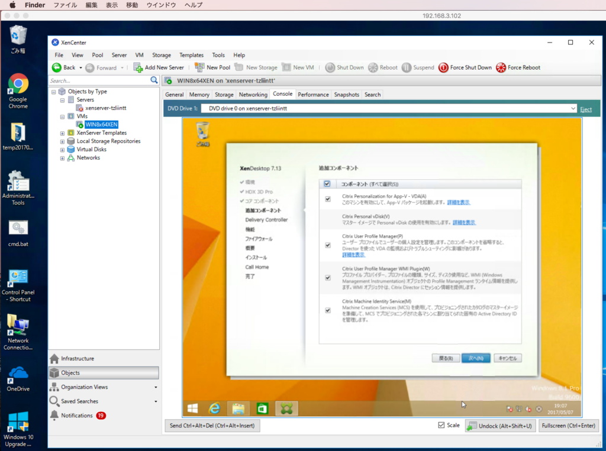Open the Templates menu
The height and width of the screenshot is (451, 606).
tap(191, 55)
